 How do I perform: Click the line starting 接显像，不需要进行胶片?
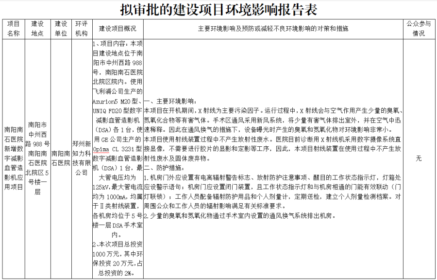point(272,149)
